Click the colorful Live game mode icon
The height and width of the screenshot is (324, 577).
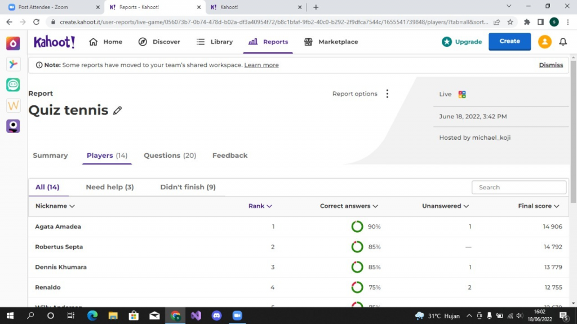462,94
